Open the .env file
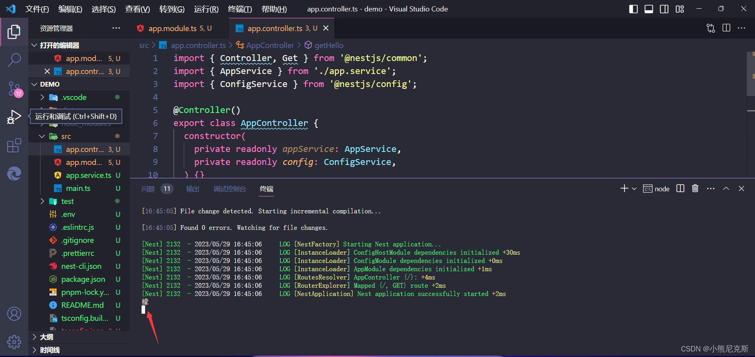Image resolution: width=755 pixels, height=357 pixels. pos(79,214)
